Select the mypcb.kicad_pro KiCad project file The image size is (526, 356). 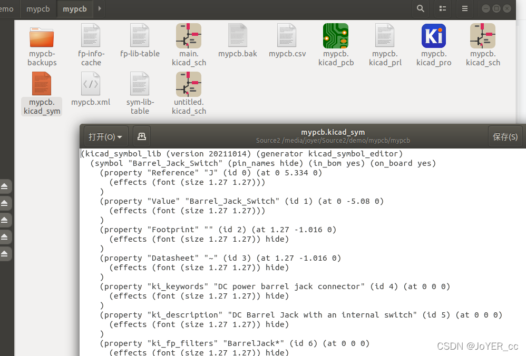coord(434,35)
